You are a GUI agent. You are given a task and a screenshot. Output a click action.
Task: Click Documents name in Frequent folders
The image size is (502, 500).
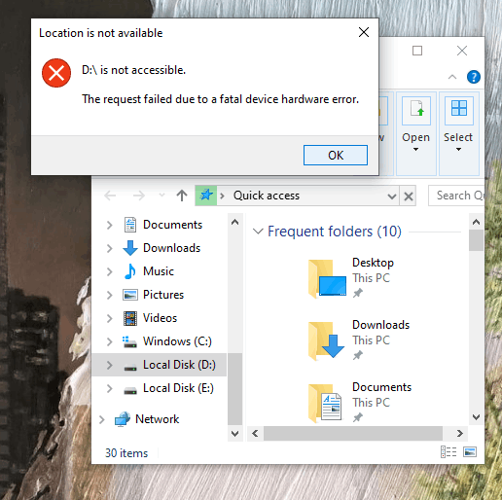[381, 387]
